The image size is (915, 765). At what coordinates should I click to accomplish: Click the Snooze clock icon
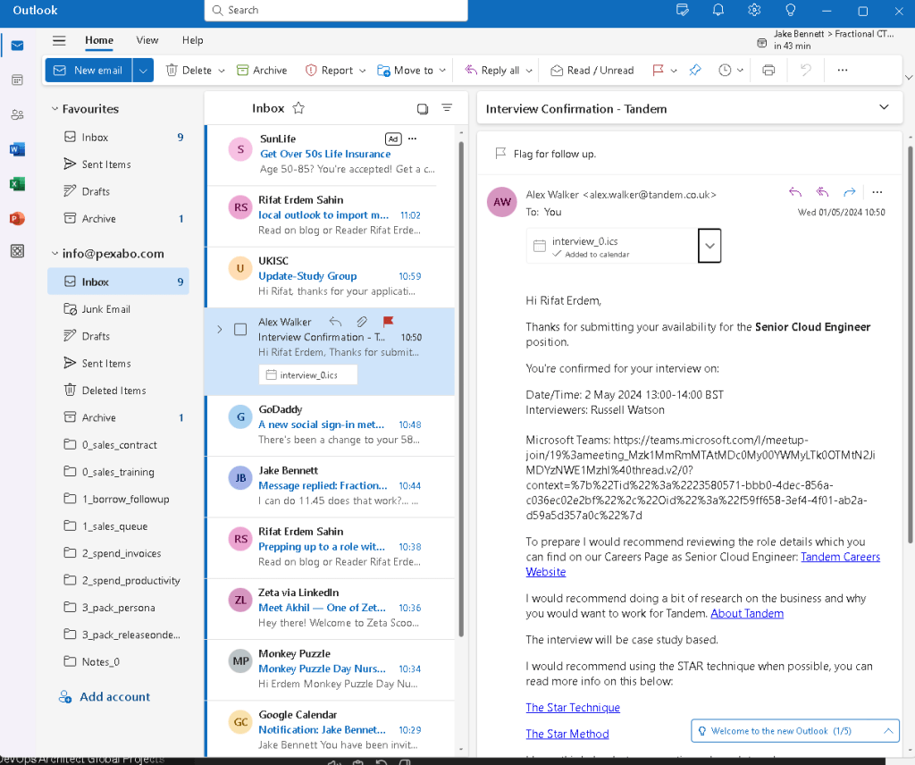tap(725, 70)
